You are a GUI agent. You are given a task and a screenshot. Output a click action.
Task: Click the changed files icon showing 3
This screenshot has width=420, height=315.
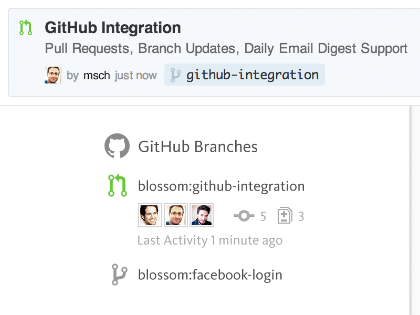click(x=285, y=216)
